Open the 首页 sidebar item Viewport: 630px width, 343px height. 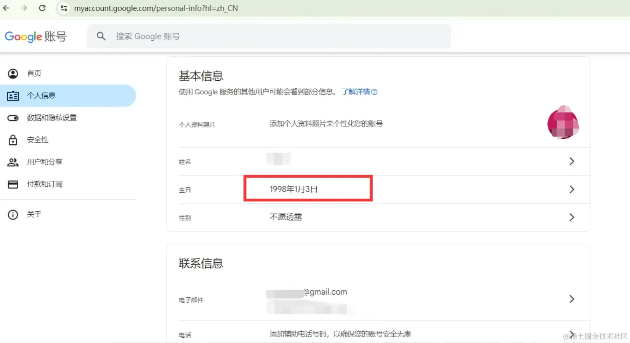point(34,73)
